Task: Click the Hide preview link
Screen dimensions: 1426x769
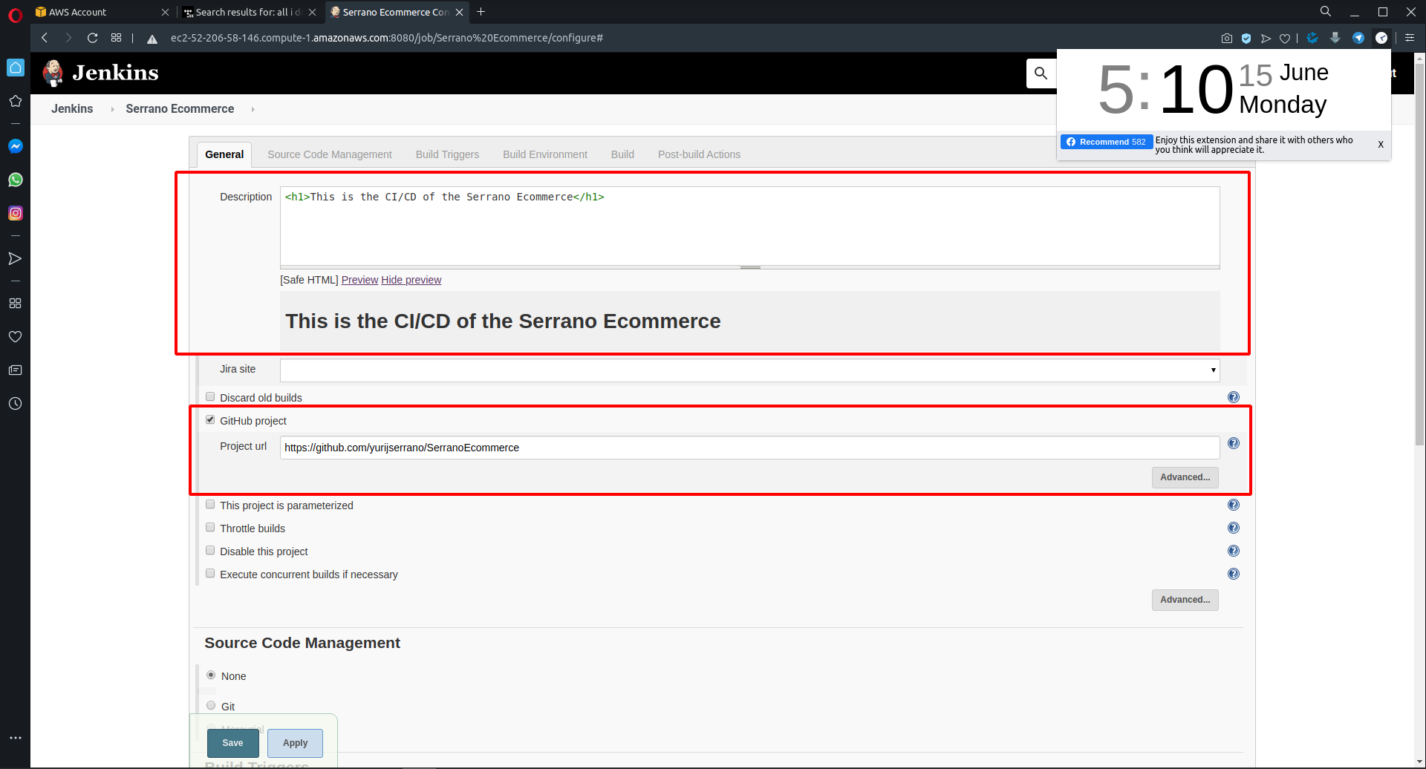Action: click(x=411, y=280)
